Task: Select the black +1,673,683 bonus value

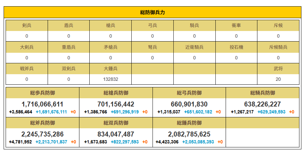Action: tap(96, 142)
